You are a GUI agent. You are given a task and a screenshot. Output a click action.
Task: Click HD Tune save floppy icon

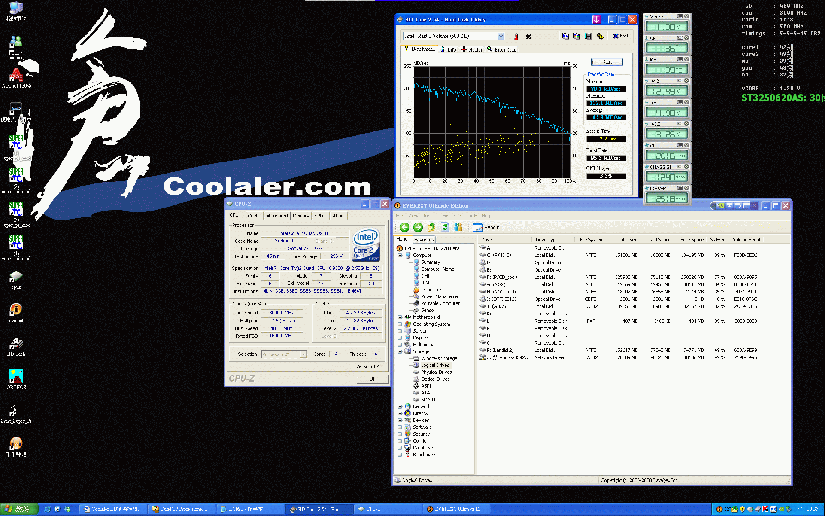pos(588,36)
